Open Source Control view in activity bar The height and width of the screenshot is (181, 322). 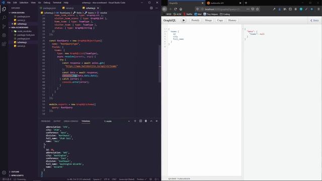pos(4,27)
